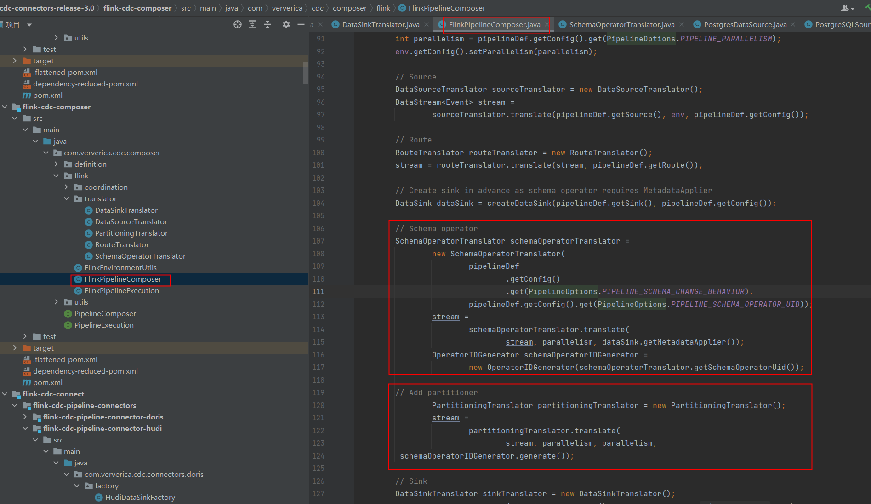Expand the utils folder below FlinkPipelineExecution
This screenshot has width=871, height=504.
[56, 302]
